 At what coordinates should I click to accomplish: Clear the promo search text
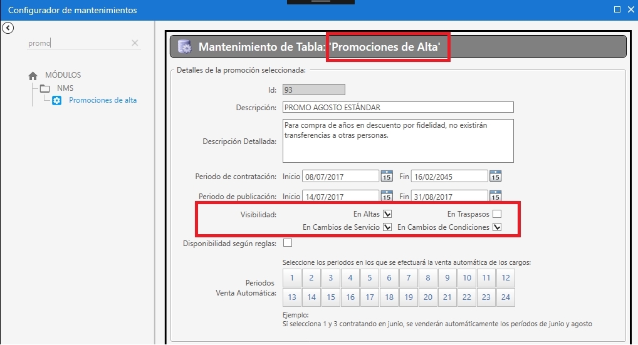(135, 43)
